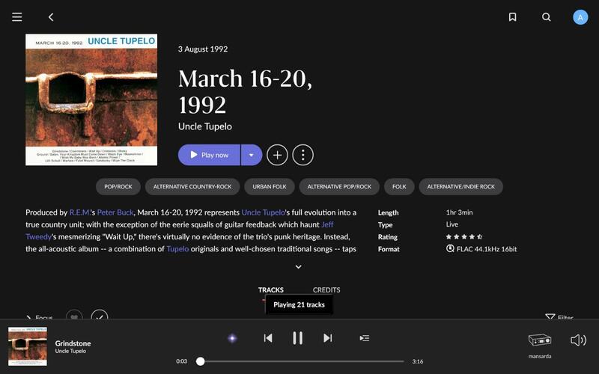The height and width of the screenshot is (374, 599).
Task: Pause the current playback
Action: tap(297, 338)
